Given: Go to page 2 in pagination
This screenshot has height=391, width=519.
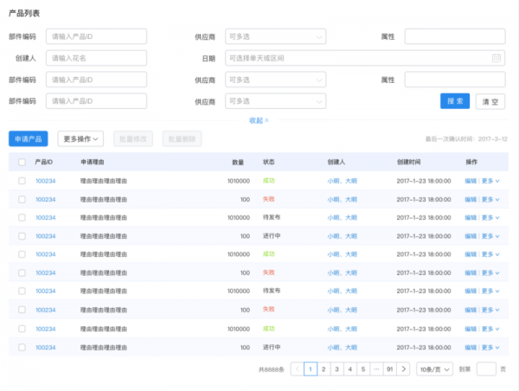Looking at the screenshot, I should 324,369.
